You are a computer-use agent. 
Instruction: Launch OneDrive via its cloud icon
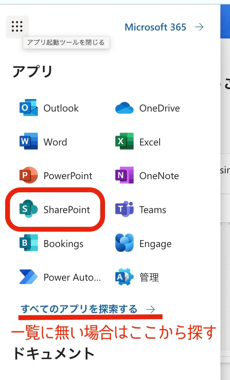click(x=124, y=108)
